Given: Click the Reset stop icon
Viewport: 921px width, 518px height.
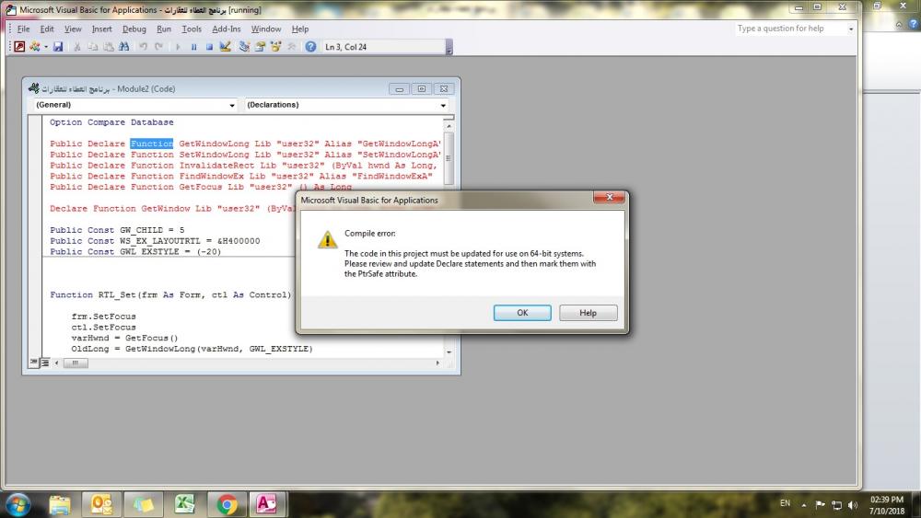Looking at the screenshot, I should point(209,46).
